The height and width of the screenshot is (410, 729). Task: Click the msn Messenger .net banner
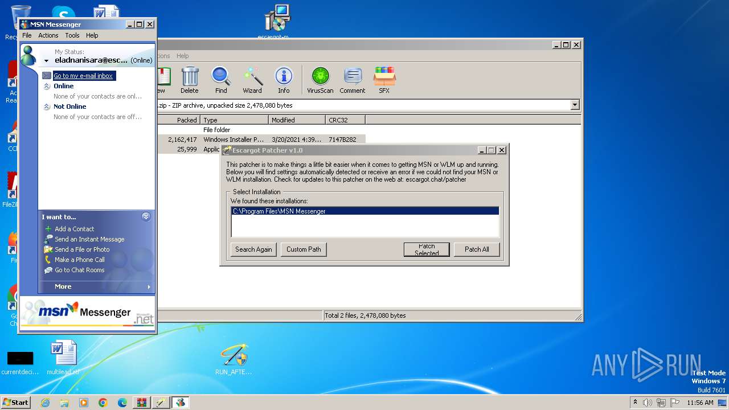[x=88, y=313]
